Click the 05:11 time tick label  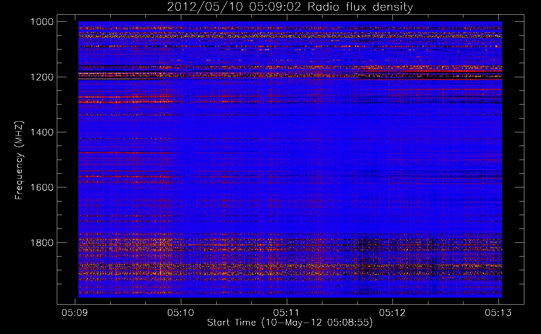tap(287, 313)
